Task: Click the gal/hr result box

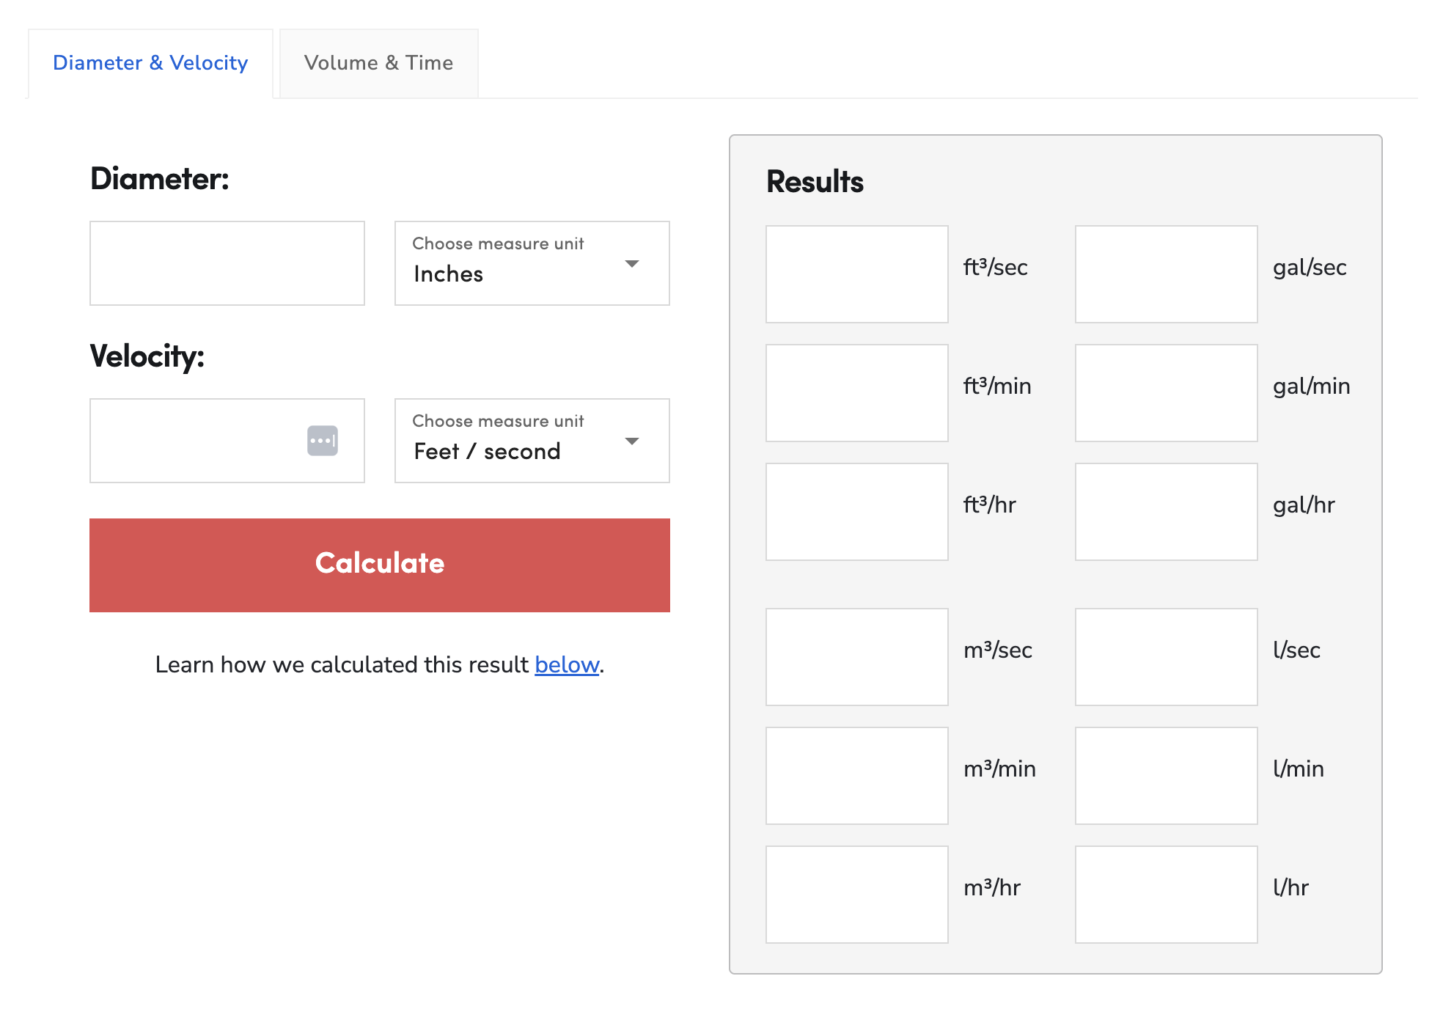Action: pos(1166,511)
